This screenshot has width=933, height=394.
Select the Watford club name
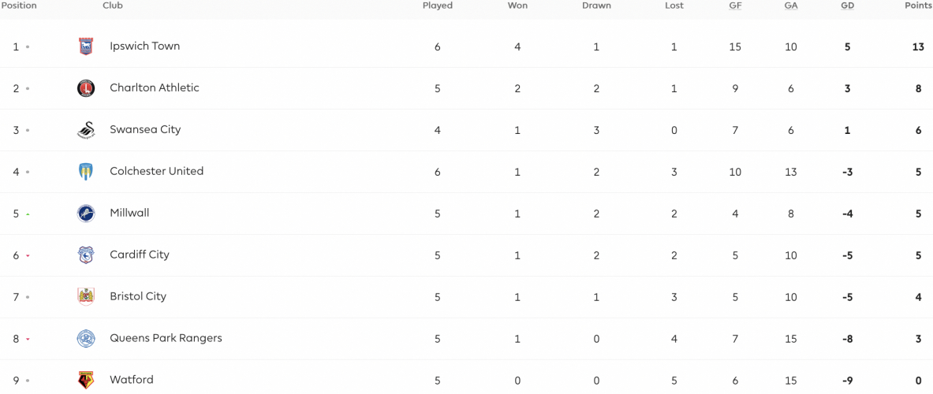point(132,380)
